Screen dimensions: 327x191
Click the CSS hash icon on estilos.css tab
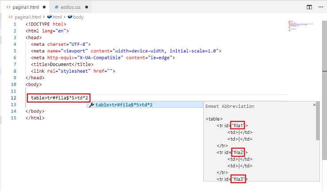click(57, 7)
